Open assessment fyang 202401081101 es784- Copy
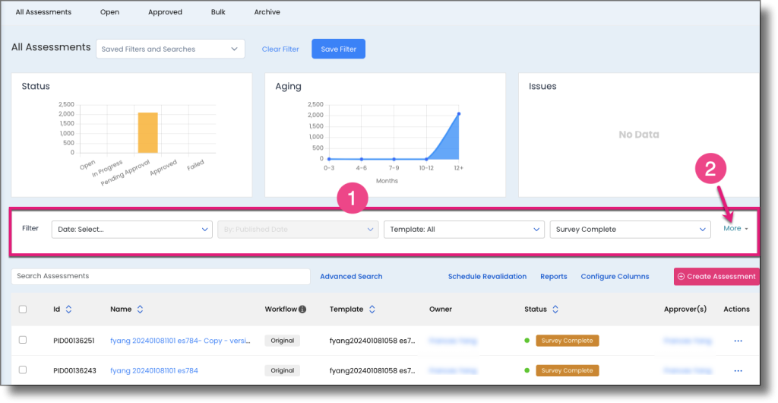Viewport: 778px width, 403px height. point(180,341)
